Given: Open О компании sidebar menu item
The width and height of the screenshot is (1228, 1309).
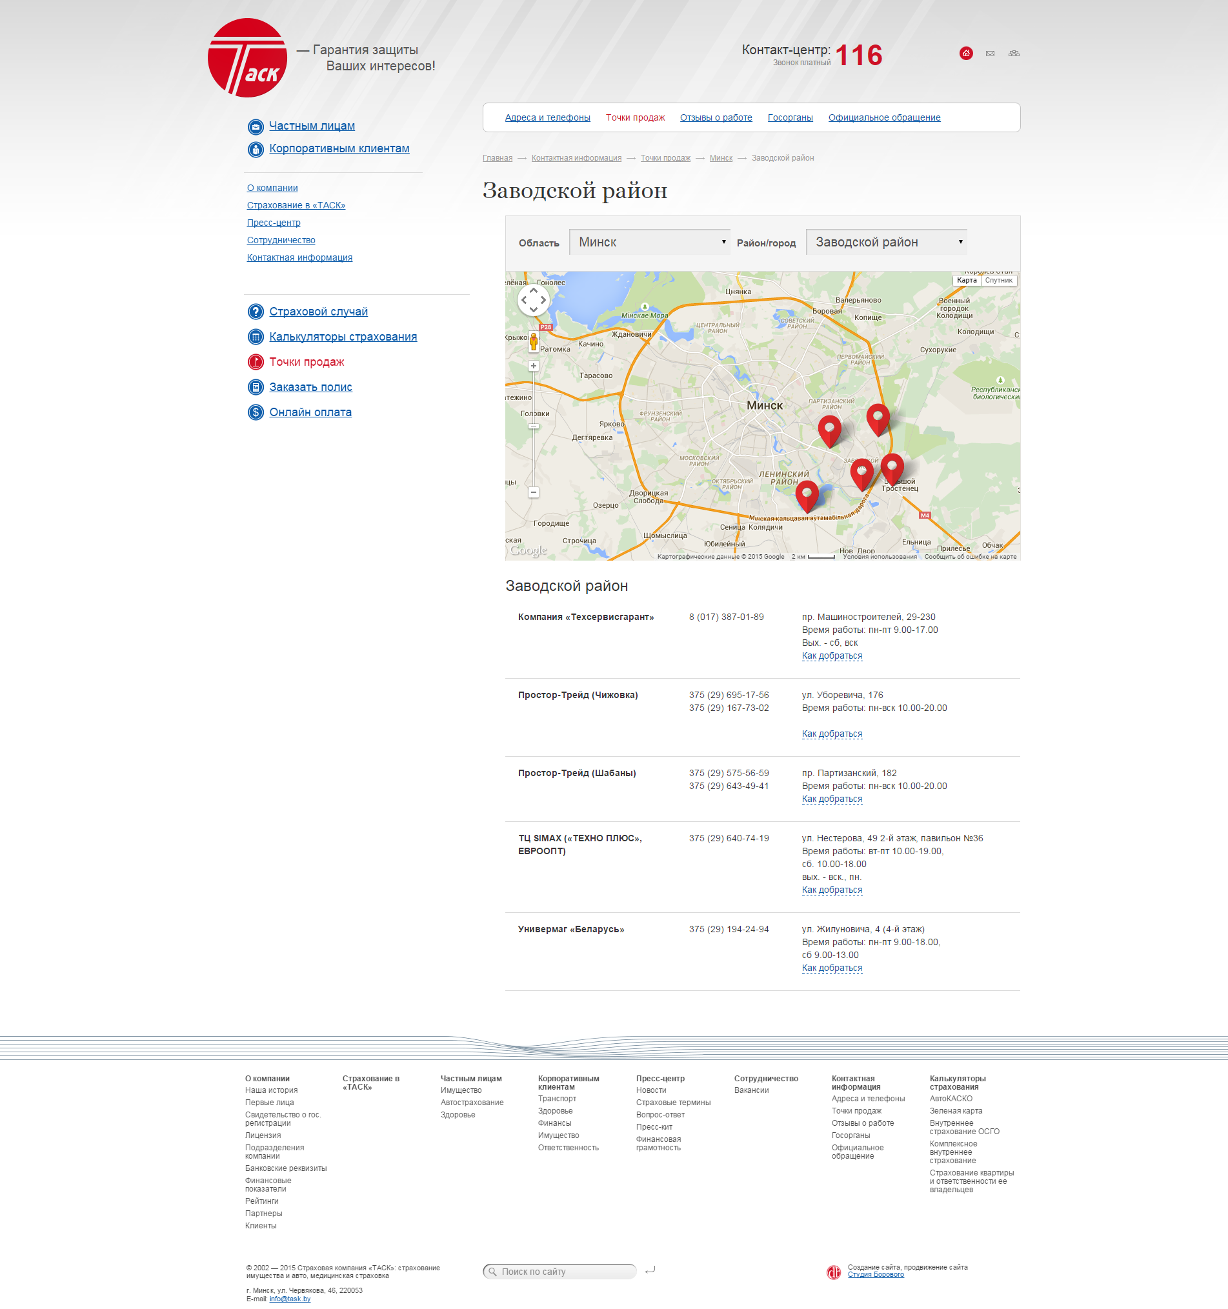Looking at the screenshot, I should pyautogui.click(x=272, y=188).
